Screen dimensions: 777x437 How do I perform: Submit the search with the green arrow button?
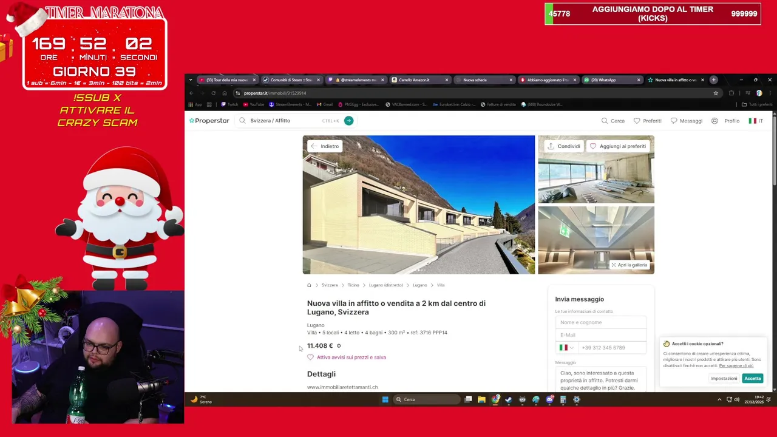pos(348,121)
